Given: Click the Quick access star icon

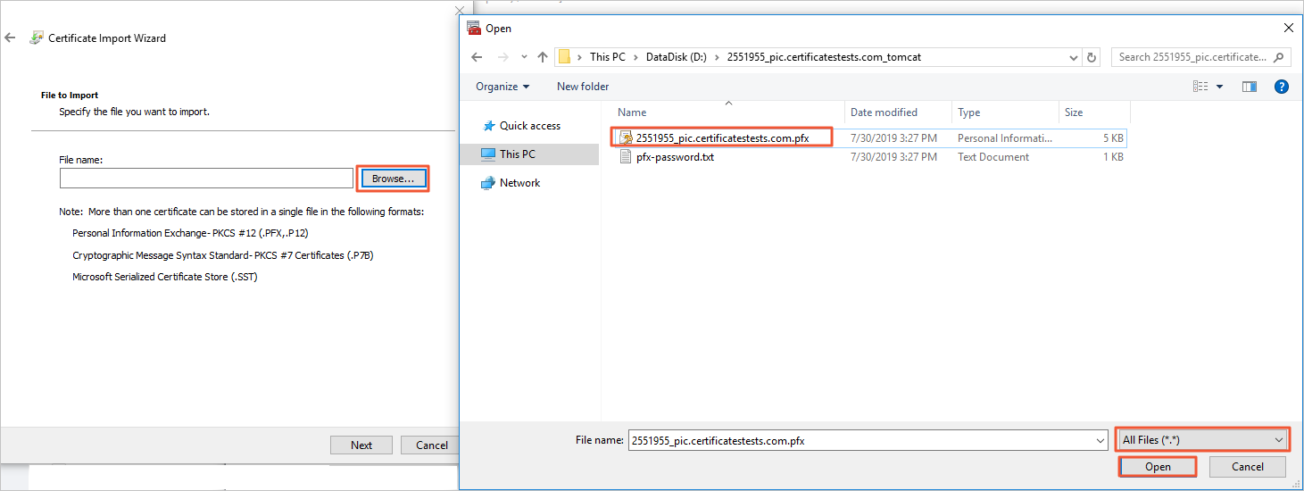Looking at the screenshot, I should point(488,126).
